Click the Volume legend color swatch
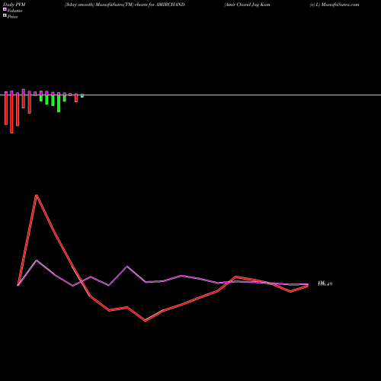381x381 pixels. point(5,9)
